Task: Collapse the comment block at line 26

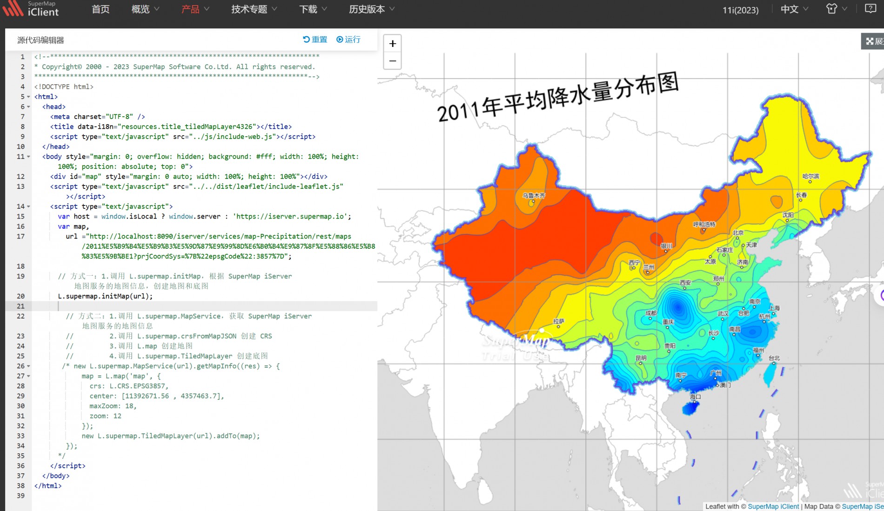Action: [28, 366]
